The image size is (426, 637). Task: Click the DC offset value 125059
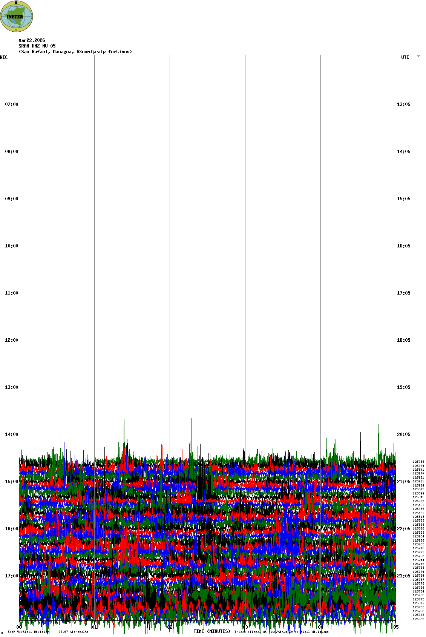coord(418,462)
